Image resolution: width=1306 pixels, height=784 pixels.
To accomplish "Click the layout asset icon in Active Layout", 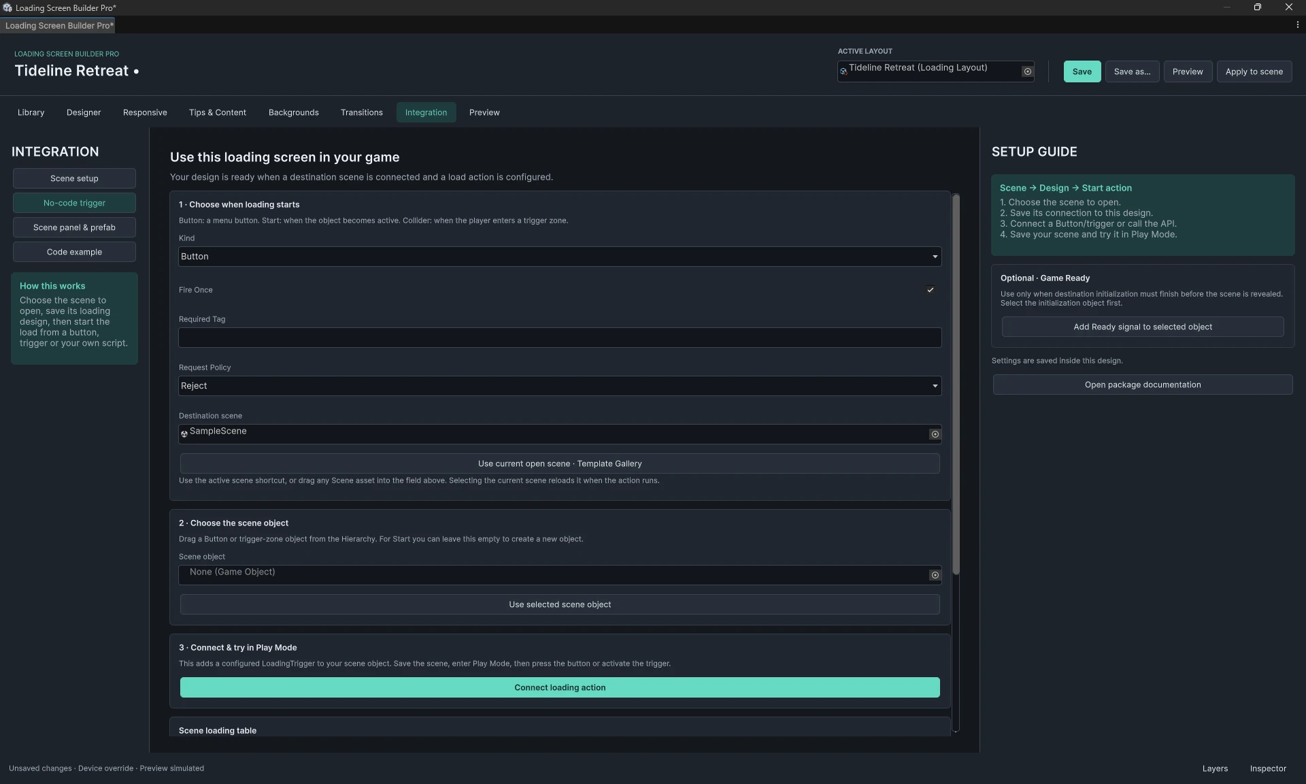I will 843,71.
